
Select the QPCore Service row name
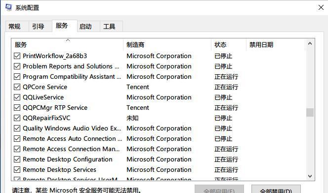point(45,87)
